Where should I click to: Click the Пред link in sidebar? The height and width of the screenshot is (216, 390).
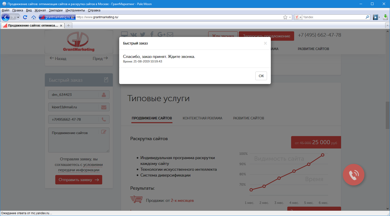100,58
